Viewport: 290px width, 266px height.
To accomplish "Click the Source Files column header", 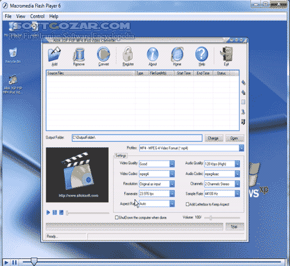I will (x=91, y=73).
